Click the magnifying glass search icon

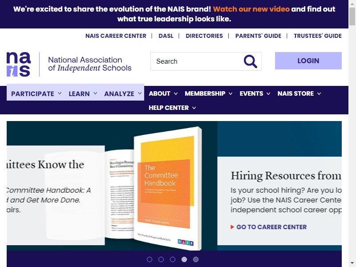(250, 61)
